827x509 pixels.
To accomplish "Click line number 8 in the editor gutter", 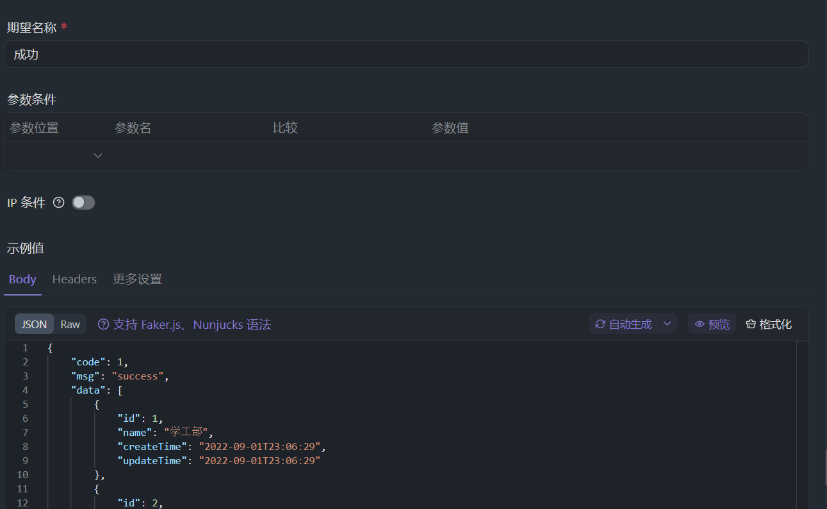I will (25, 447).
